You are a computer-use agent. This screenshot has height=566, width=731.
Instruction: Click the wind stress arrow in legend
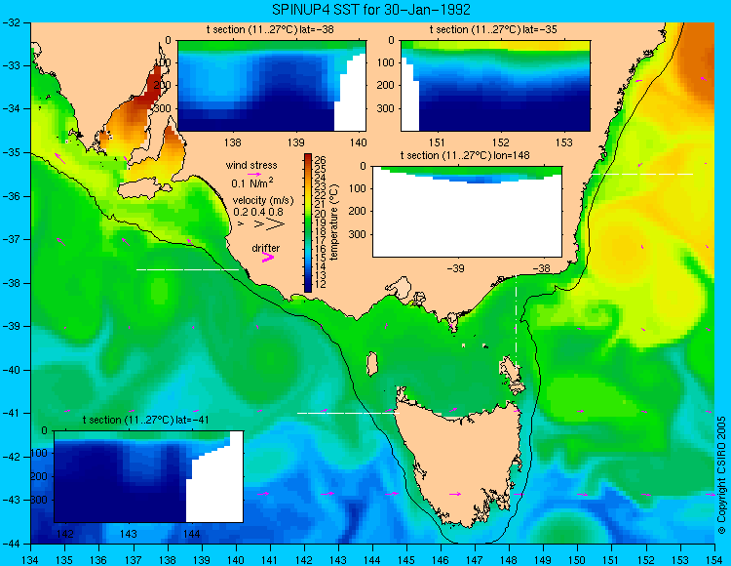[254, 174]
